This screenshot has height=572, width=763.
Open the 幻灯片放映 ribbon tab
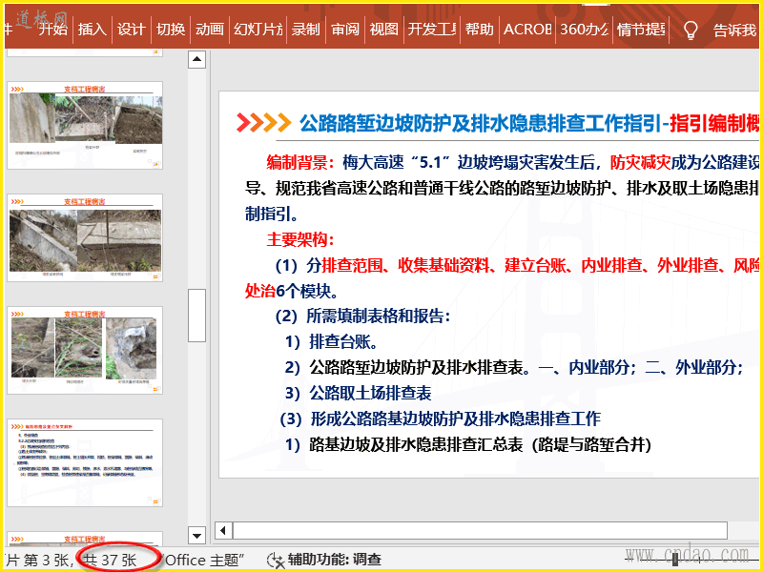pos(258,30)
